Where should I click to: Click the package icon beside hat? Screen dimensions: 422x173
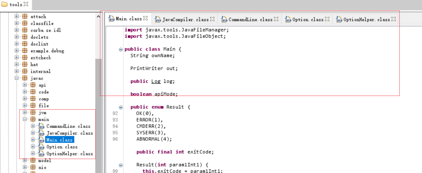pyautogui.click(x=24, y=64)
